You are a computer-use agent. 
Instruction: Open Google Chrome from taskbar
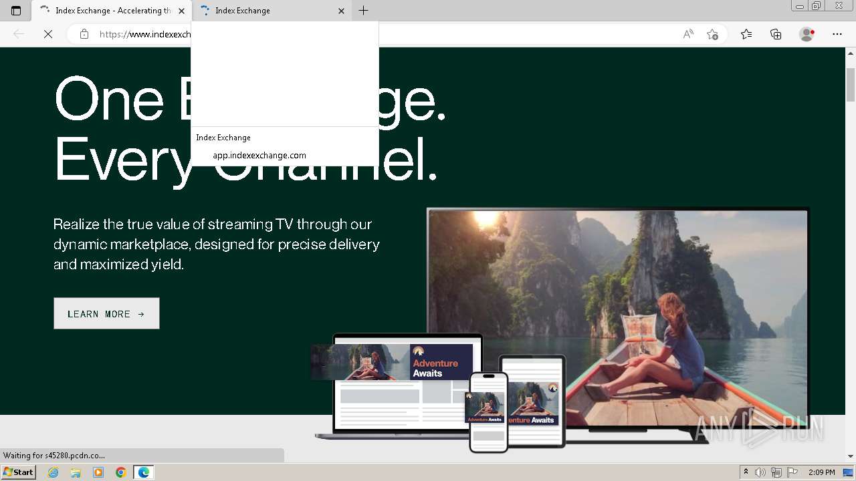click(121, 472)
